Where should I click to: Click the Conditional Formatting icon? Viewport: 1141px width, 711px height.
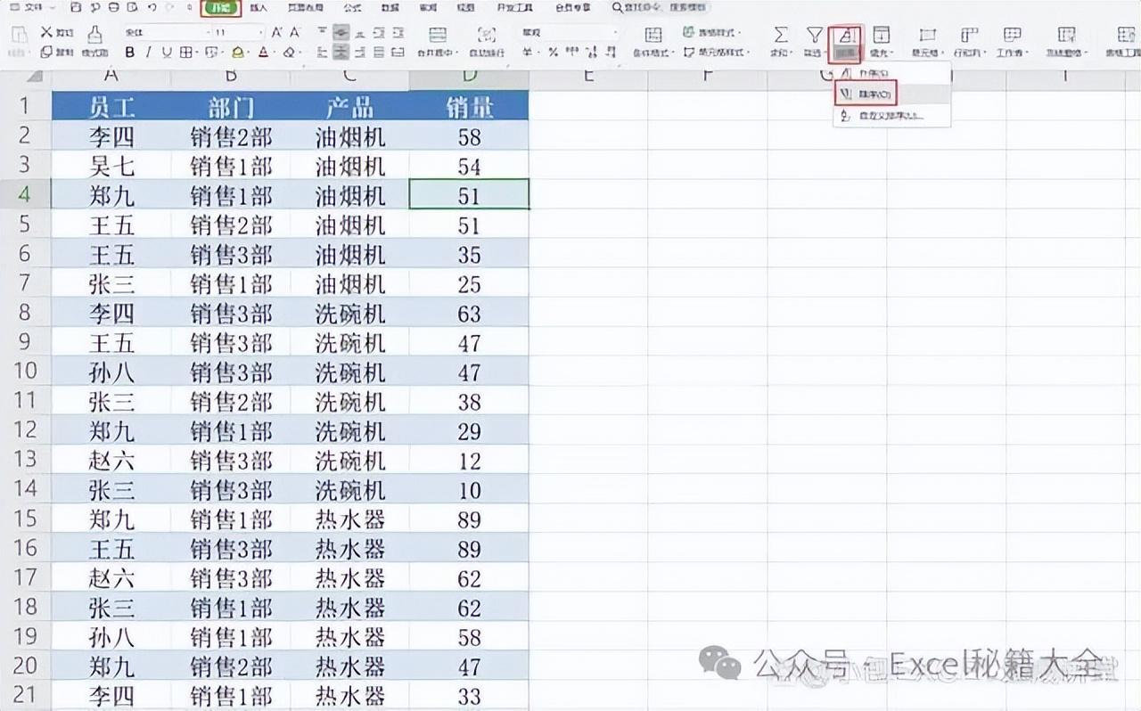[x=653, y=35]
